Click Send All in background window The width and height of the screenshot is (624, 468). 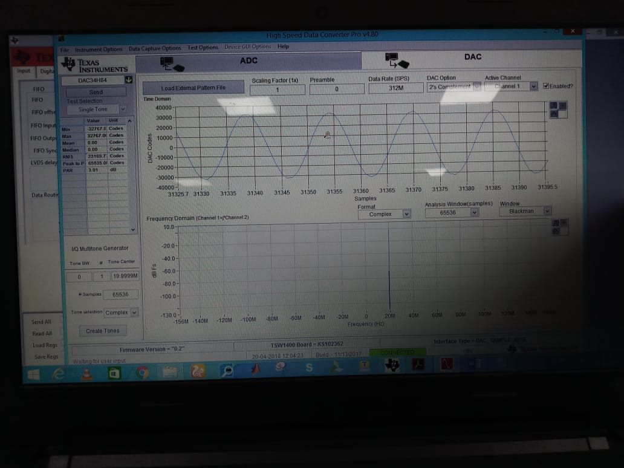(41, 322)
